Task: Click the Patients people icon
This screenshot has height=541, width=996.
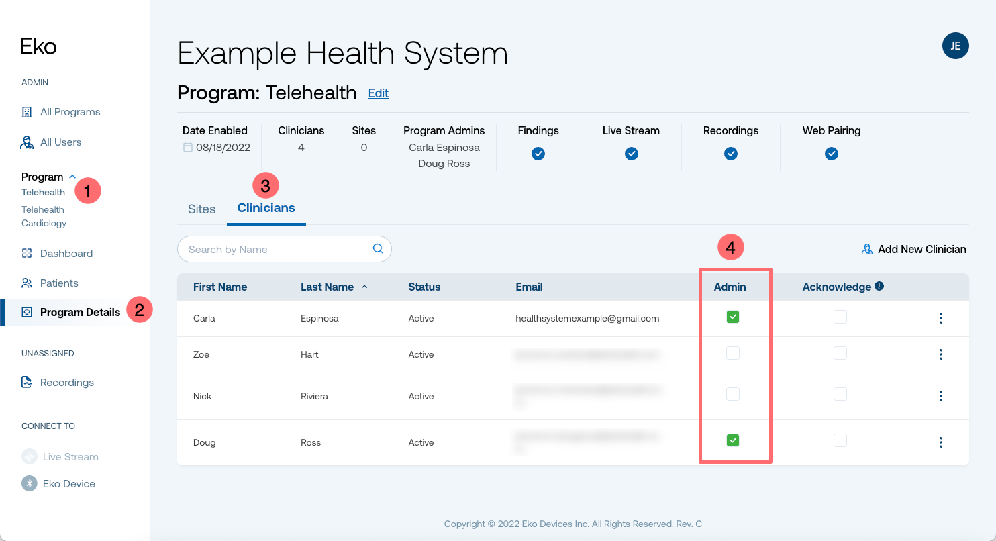Action: (27, 283)
